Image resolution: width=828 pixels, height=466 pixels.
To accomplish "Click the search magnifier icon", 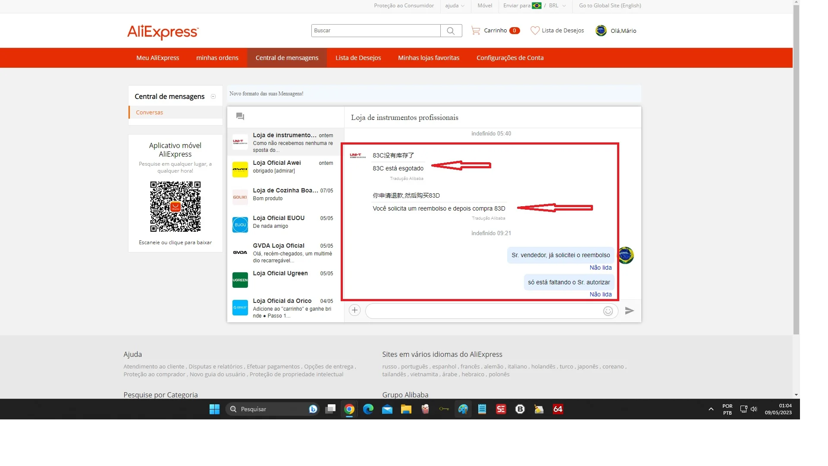I will tap(451, 31).
